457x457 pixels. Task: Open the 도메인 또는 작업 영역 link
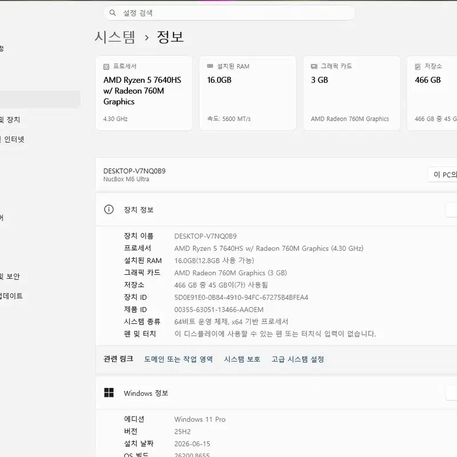click(178, 359)
